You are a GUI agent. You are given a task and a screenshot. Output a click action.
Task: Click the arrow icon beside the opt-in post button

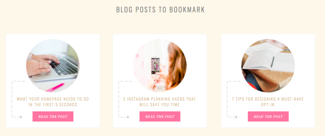click(235, 117)
